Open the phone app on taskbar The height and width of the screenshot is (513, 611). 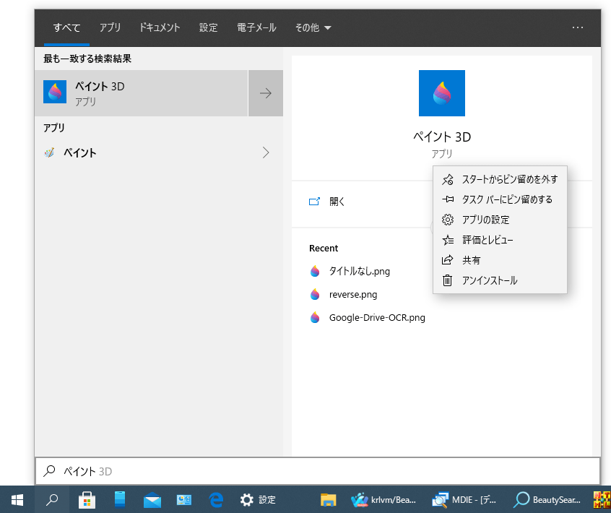pyautogui.click(x=120, y=500)
